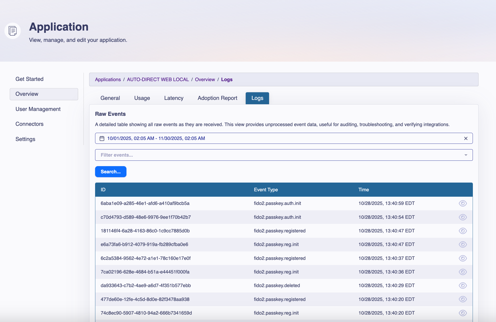The image size is (496, 322).
Task: Click the Search button
Action: pos(111,172)
